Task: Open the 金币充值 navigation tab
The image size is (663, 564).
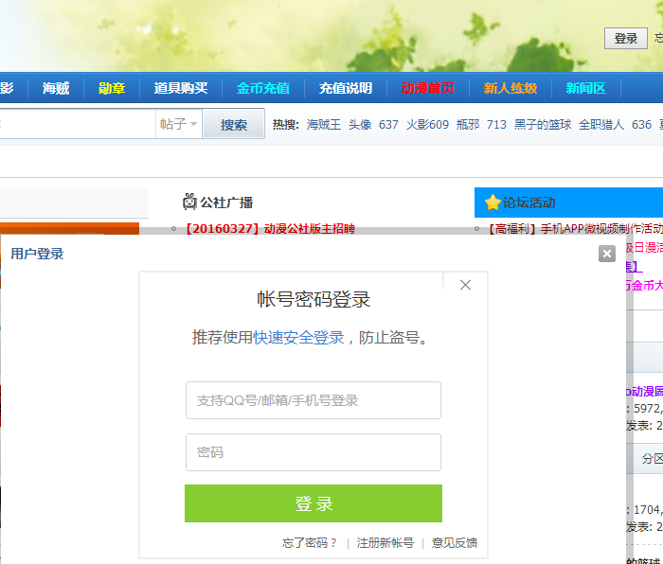Action: (263, 88)
